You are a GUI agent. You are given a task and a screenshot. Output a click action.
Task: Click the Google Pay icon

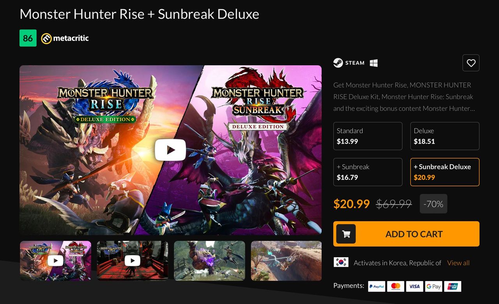[x=434, y=286]
